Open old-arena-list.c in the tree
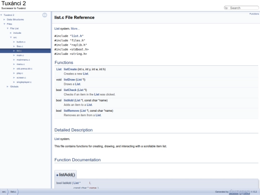The height and width of the screenshot is (195, 260). point(25,69)
